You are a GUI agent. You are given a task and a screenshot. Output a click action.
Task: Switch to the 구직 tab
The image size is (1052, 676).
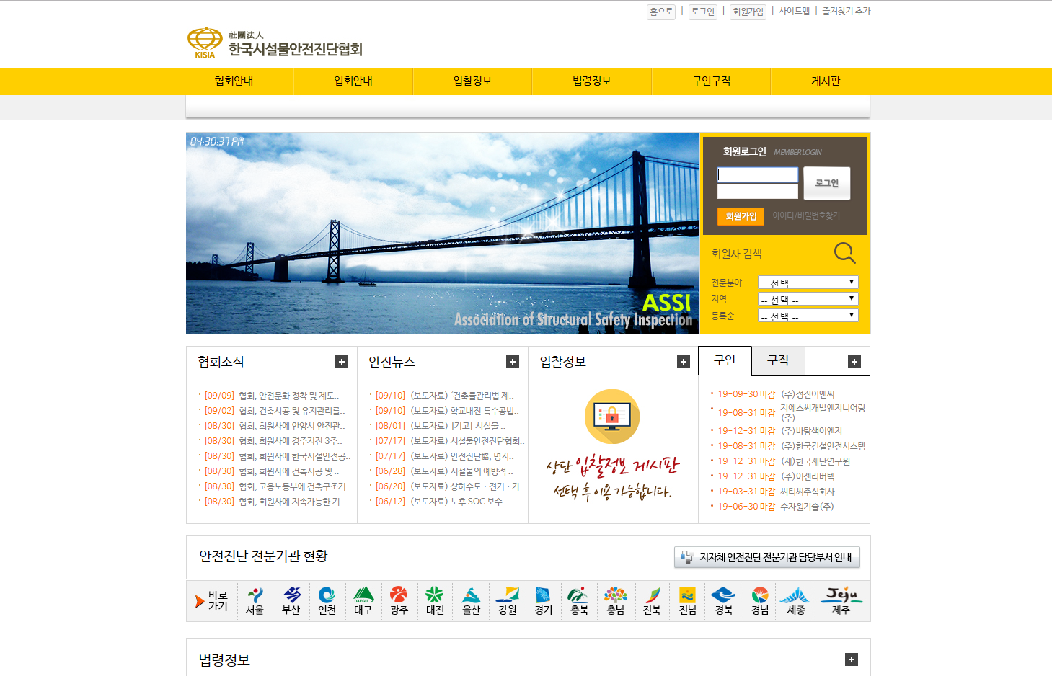[x=778, y=360]
